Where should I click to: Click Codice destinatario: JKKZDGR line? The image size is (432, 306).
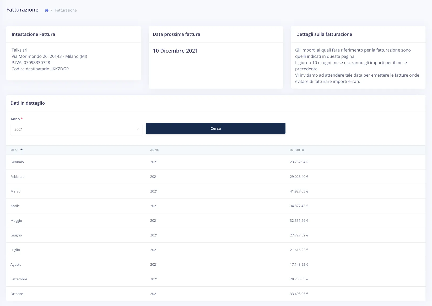point(40,69)
